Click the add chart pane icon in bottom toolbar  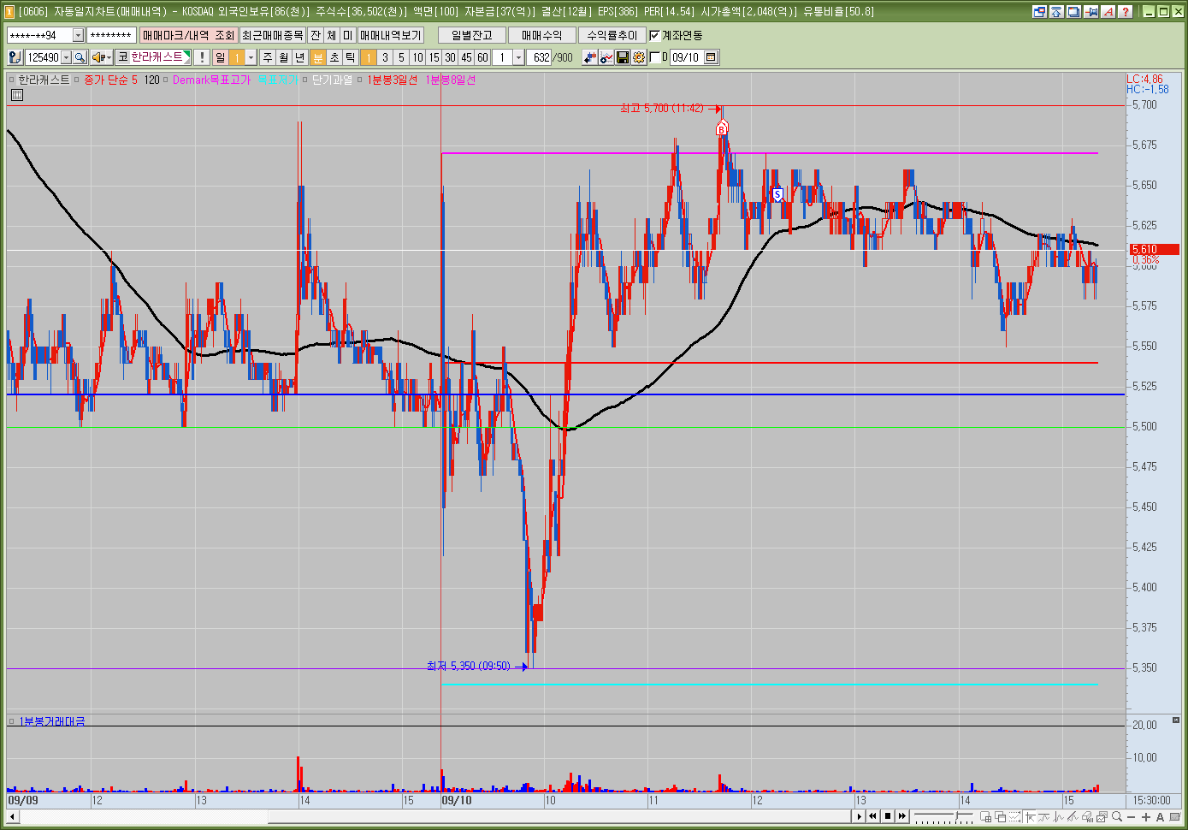point(986,817)
